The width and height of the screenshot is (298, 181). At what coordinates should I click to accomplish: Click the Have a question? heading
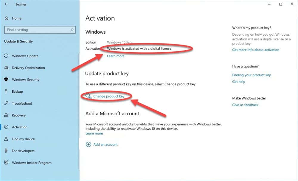(x=245, y=66)
